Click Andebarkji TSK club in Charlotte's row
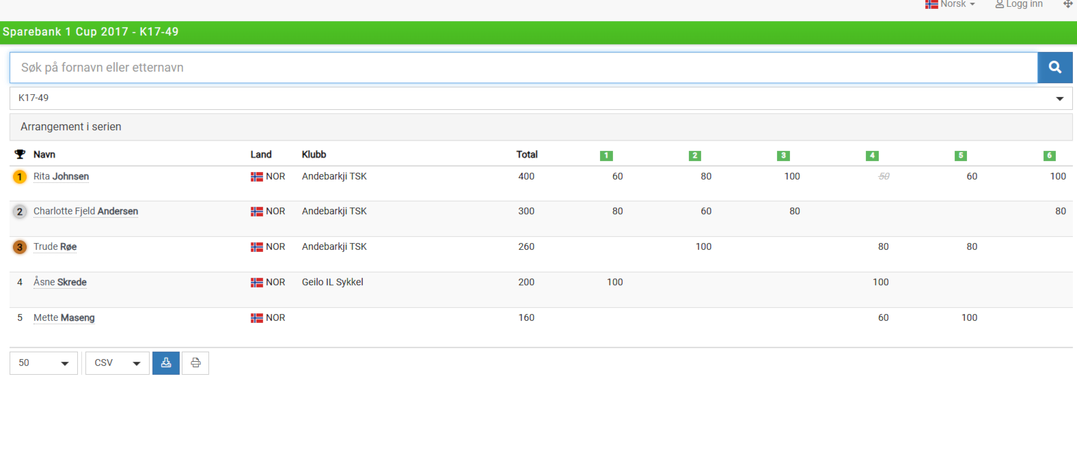Image resolution: width=1077 pixels, height=469 pixels. [334, 211]
